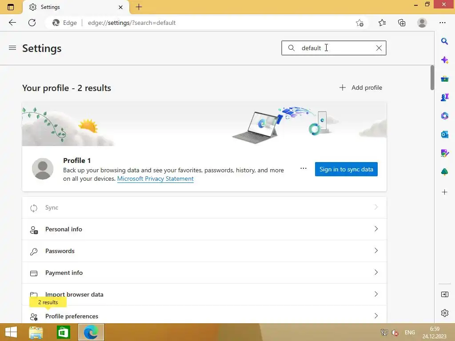Add a sidebar app with plus icon
The height and width of the screenshot is (341, 455).
point(444,192)
